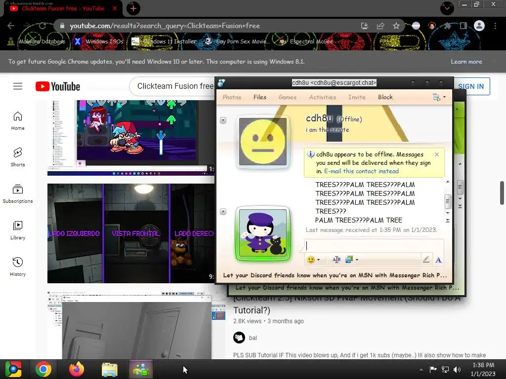Open the font A icon in chat
This screenshot has height=379, width=506.
(438, 260)
